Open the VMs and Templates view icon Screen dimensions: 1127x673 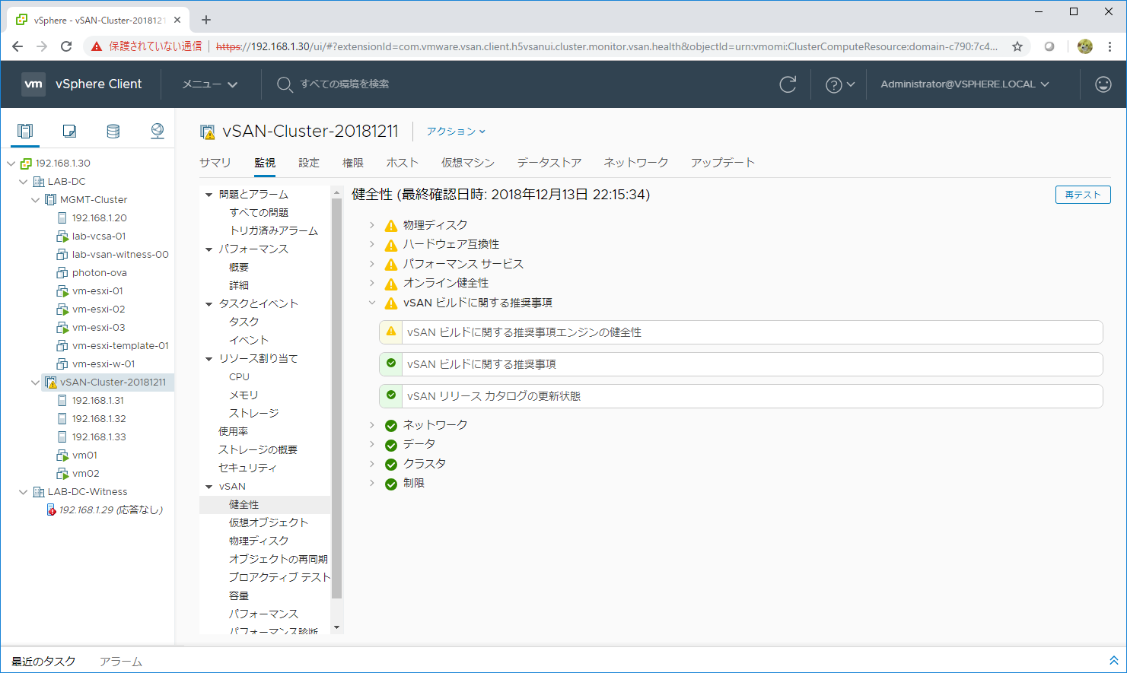pos(69,131)
